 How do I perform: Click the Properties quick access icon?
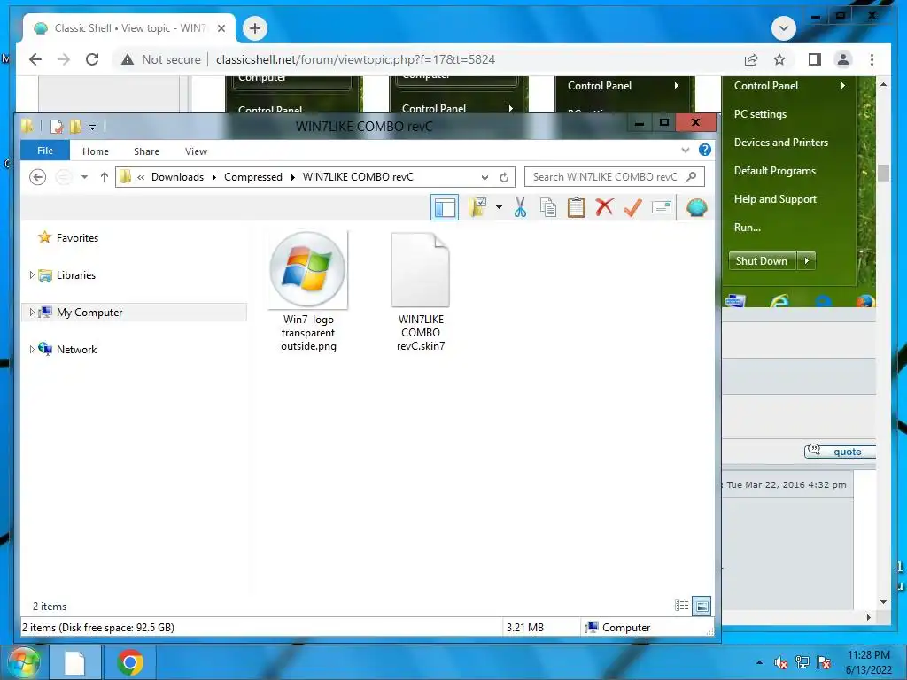57,126
